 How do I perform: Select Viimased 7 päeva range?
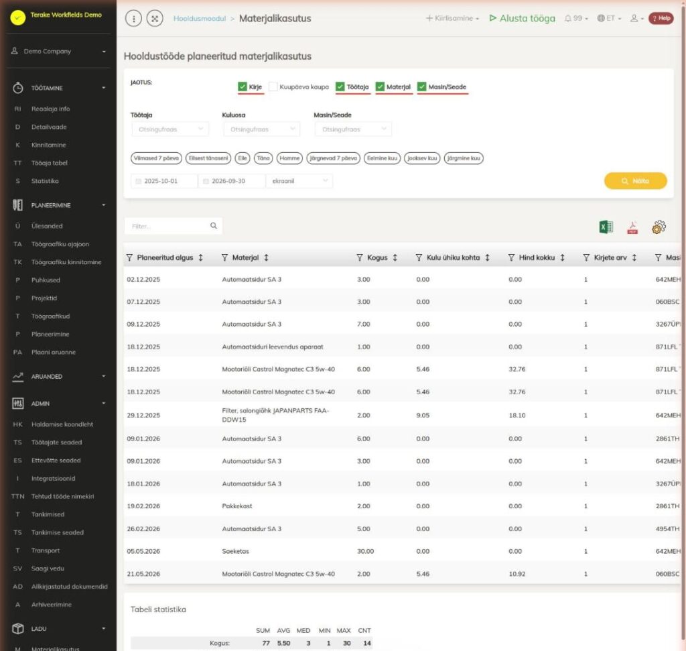tap(156, 158)
